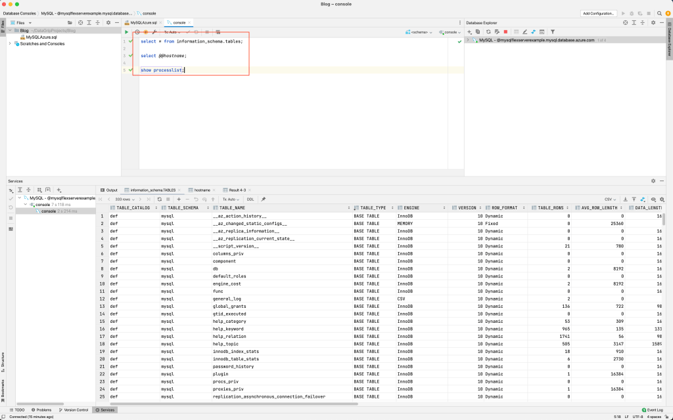Expand the MySQL data source node

pyautogui.click(x=468, y=40)
